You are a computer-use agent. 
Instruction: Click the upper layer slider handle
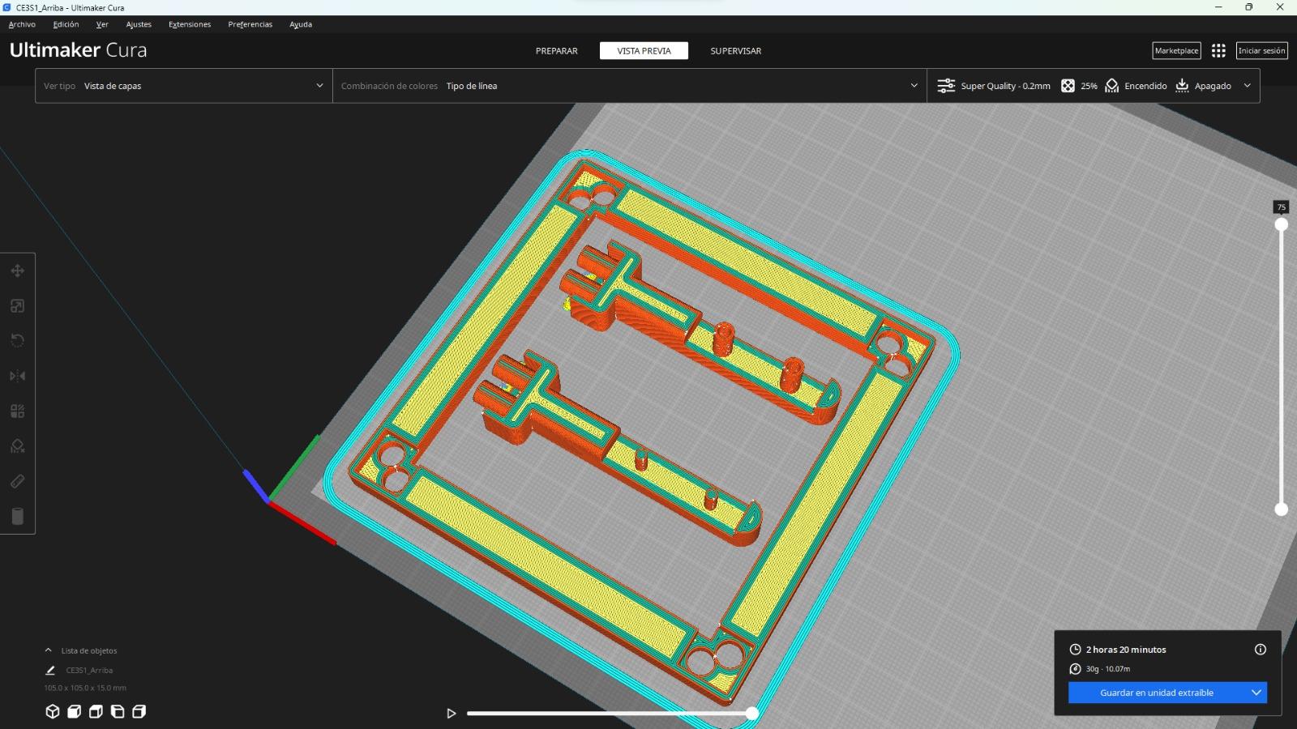[1282, 224]
